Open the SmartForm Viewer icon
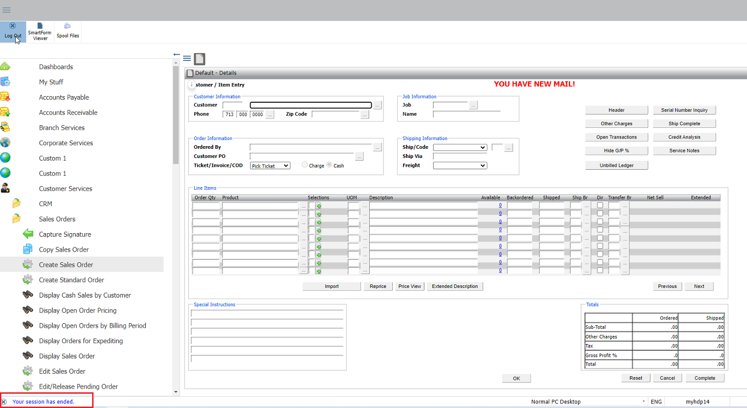Screen dimensions: 747x408 coord(40,31)
